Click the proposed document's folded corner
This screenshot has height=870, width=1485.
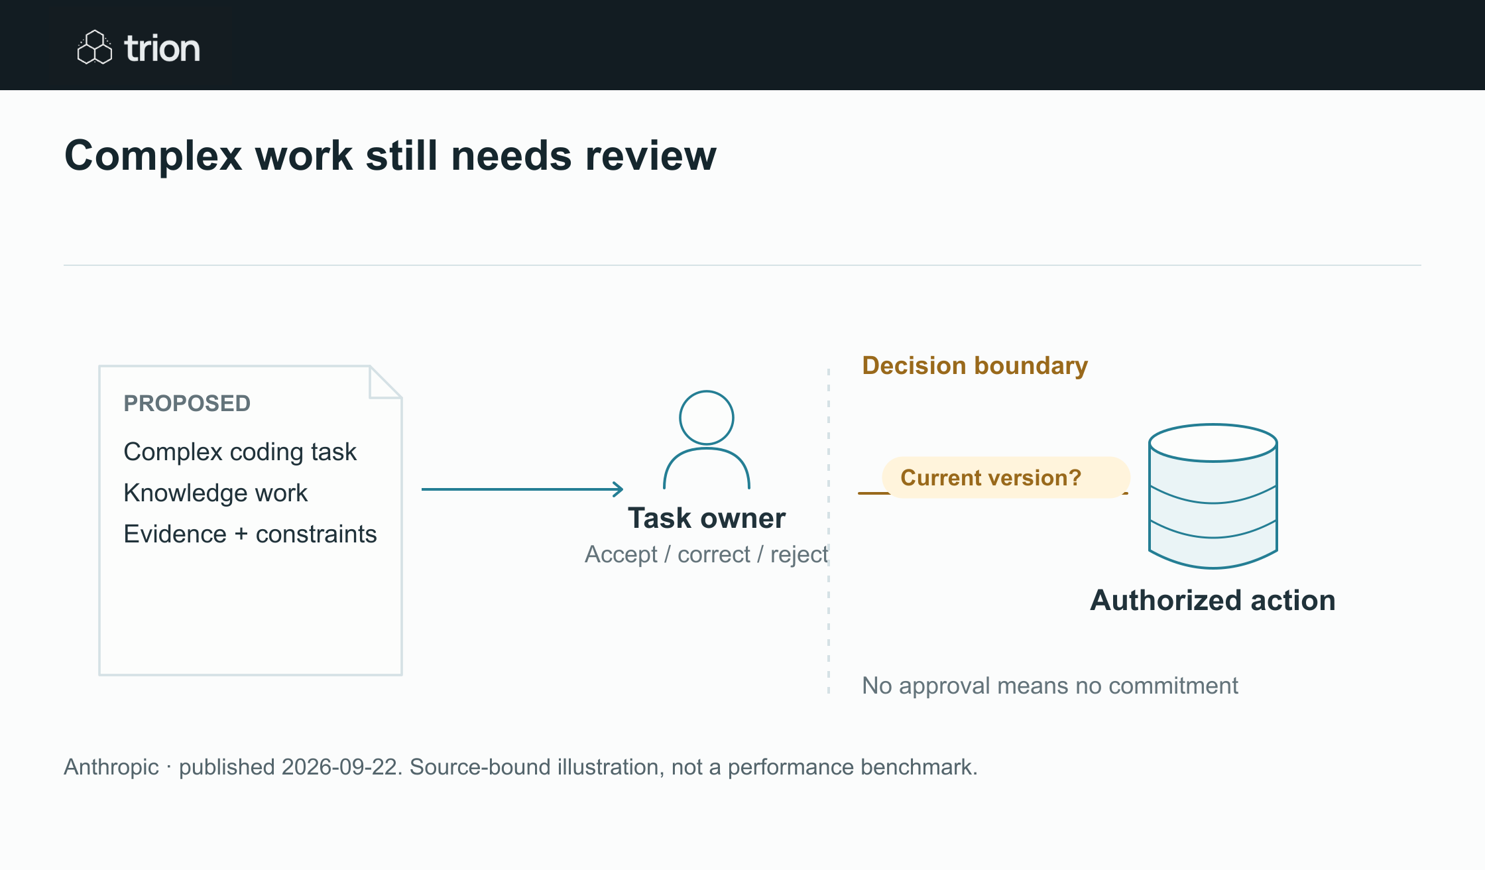[x=385, y=382]
